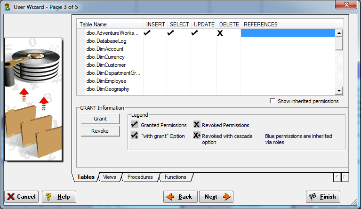
Task: Click the INSERT column header
Action: click(x=155, y=24)
